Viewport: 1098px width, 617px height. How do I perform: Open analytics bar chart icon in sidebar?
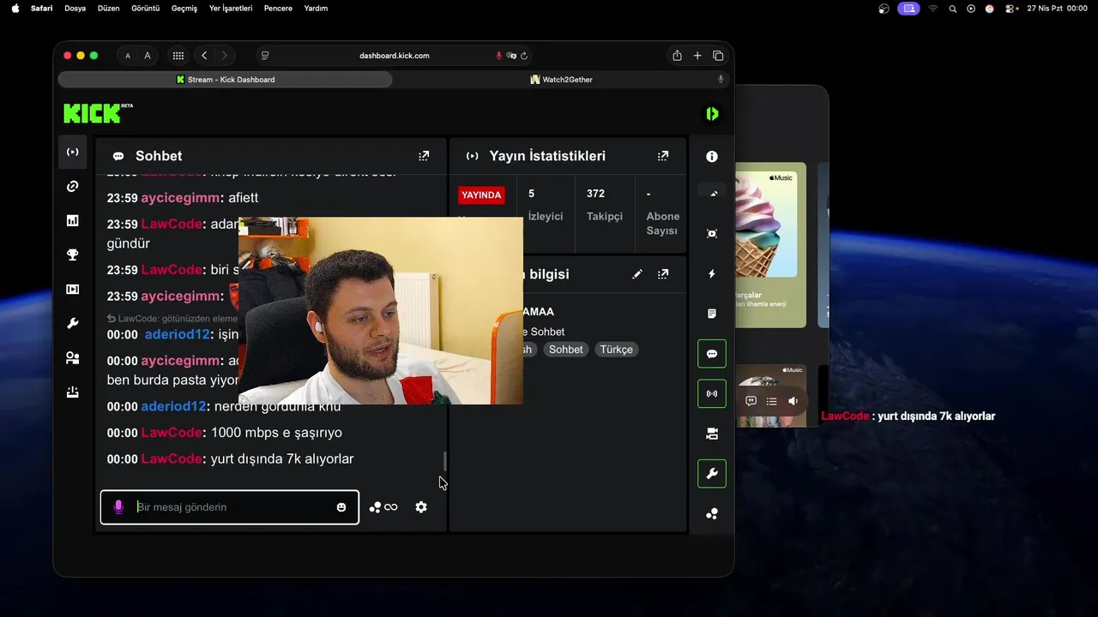[x=73, y=220]
